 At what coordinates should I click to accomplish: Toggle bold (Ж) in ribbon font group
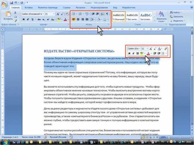pyautogui.click(x=24, y=19)
